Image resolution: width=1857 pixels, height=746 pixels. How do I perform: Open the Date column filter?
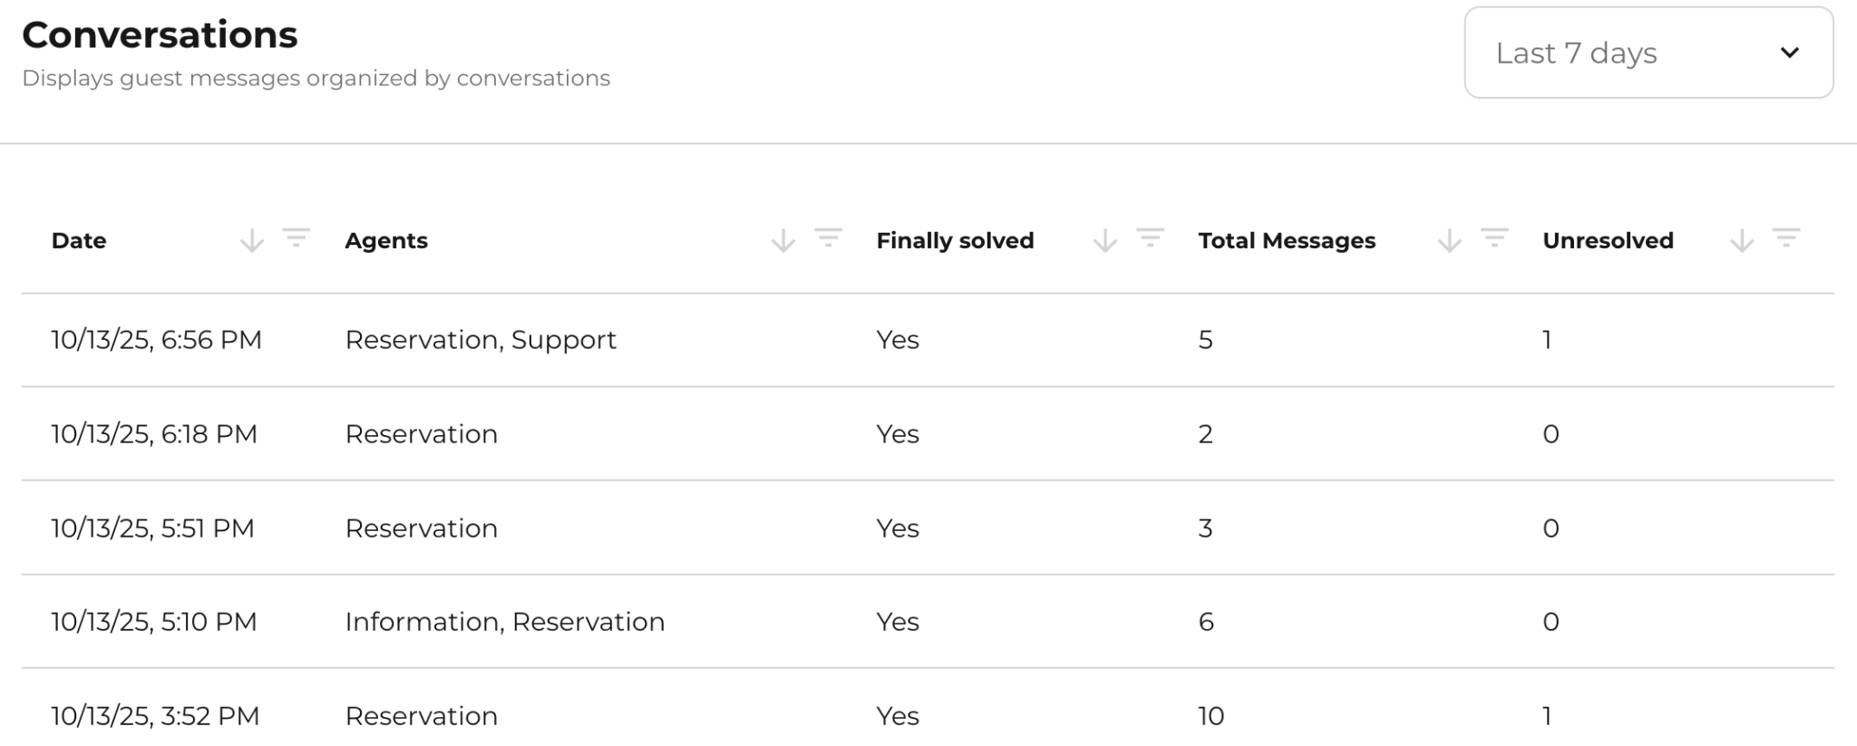(x=296, y=239)
